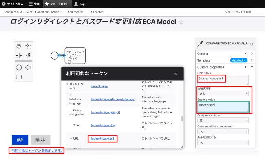Open the Comparison type dropdown
This screenshot has width=265, height=155.
pos(223,120)
